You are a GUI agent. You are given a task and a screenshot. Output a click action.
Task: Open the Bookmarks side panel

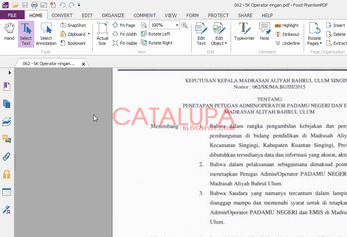(x=7, y=87)
